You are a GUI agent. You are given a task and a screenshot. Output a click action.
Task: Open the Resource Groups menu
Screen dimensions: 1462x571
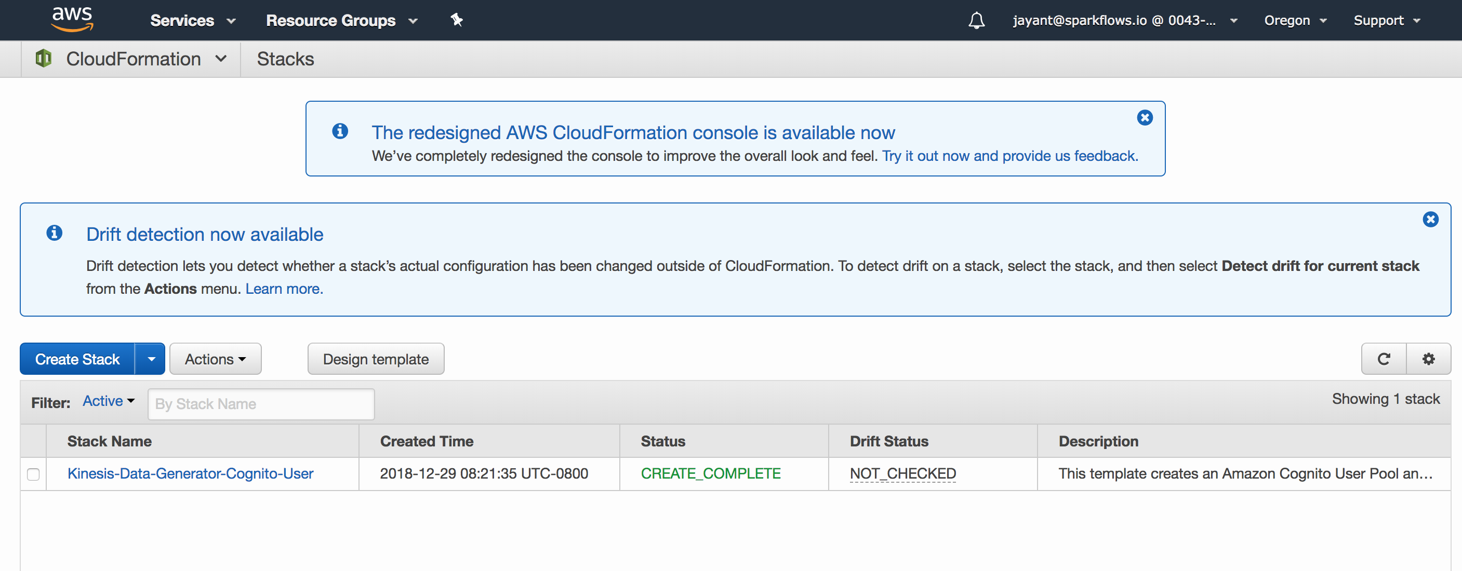click(x=342, y=20)
